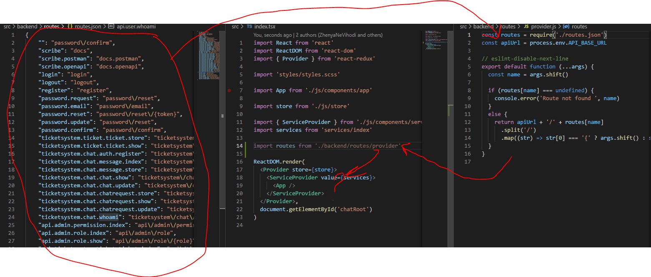Click 'services/index' import path
Screen dimensions: 651x277
347,130
